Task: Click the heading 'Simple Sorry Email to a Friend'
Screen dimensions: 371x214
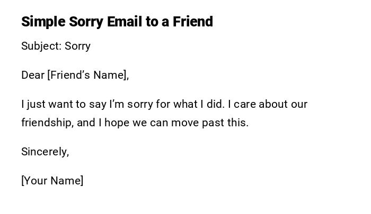Action: [117, 22]
